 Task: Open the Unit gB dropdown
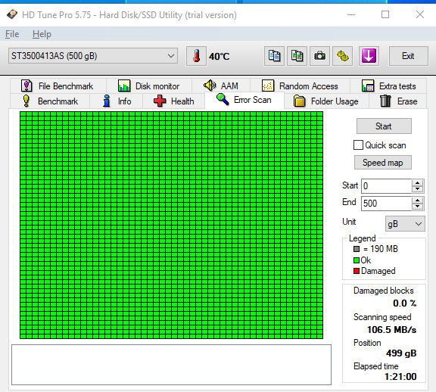[x=405, y=224]
